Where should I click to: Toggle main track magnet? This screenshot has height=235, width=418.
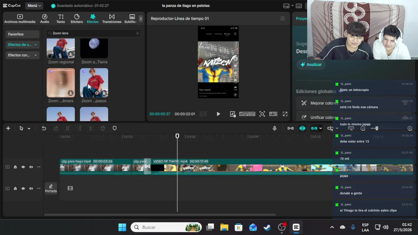pyautogui.click(x=290, y=128)
